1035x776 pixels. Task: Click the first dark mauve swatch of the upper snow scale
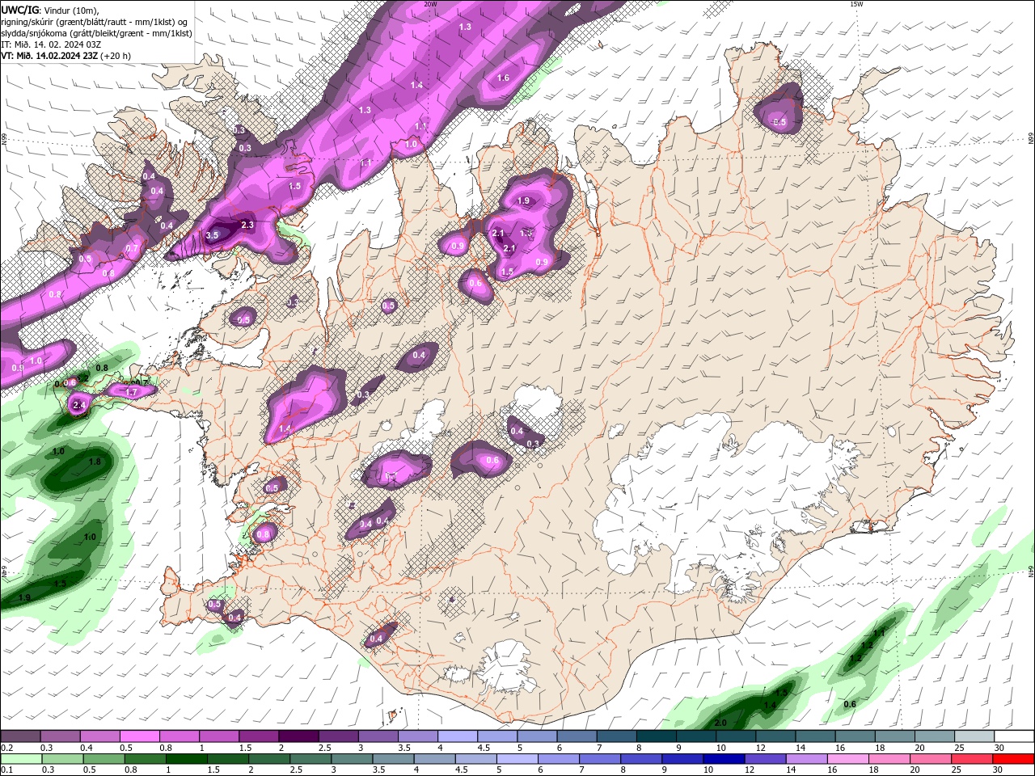coord(20,736)
